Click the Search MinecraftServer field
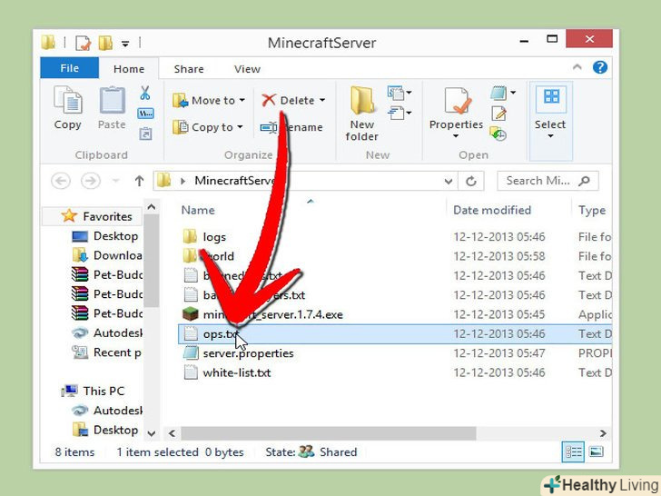Image resolution: width=661 pixels, height=496 pixels. click(548, 181)
